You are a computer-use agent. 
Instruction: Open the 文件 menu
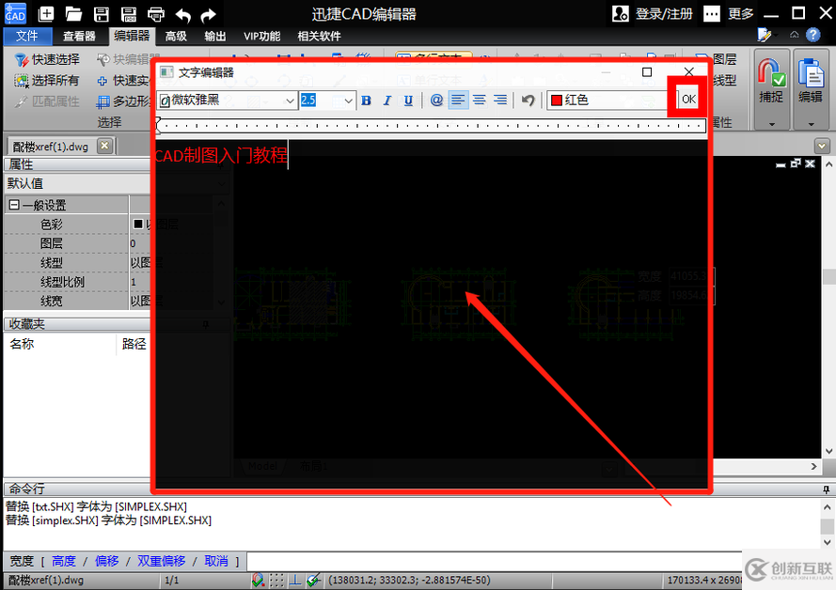(27, 37)
